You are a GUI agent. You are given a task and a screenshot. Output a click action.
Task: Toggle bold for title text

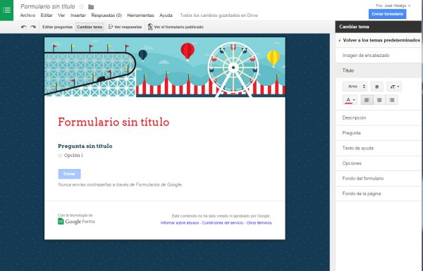[x=377, y=87]
